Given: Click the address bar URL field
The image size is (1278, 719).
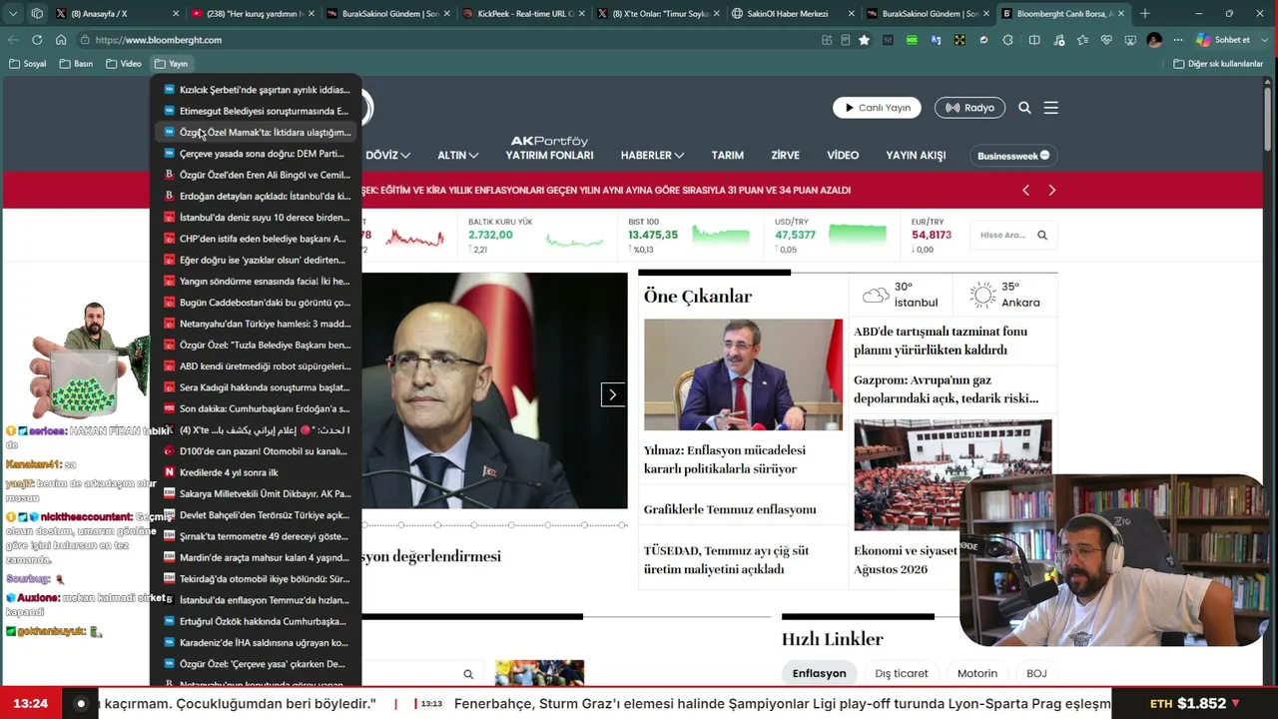Looking at the screenshot, I should pyautogui.click(x=449, y=40).
